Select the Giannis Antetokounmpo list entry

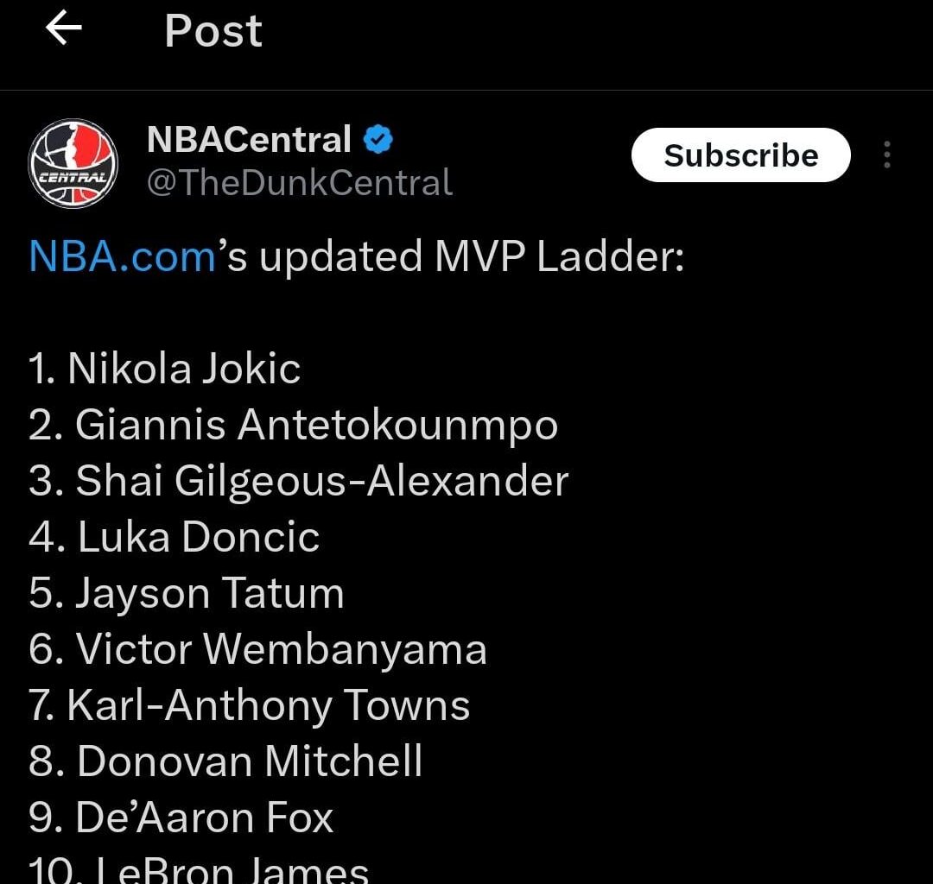pyautogui.click(x=294, y=424)
